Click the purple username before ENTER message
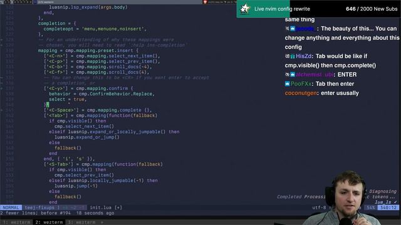The image size is (401, 225). [x=315, y=74]
